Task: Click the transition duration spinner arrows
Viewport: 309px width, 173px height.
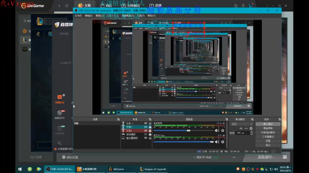Action: coord(252,133)
